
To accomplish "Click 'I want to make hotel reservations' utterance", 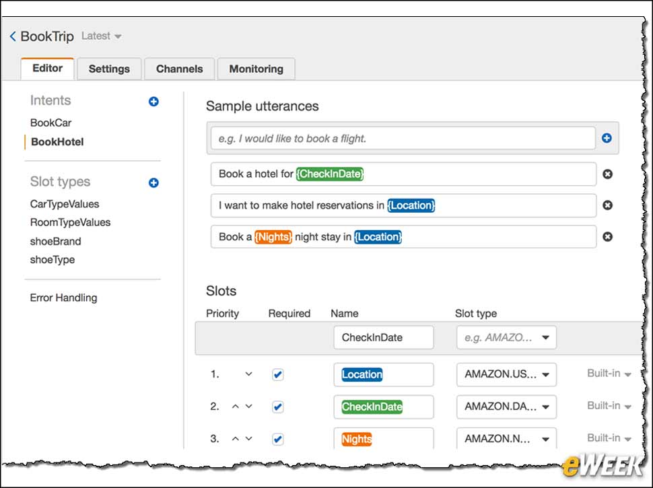I will tap(403, 205).
